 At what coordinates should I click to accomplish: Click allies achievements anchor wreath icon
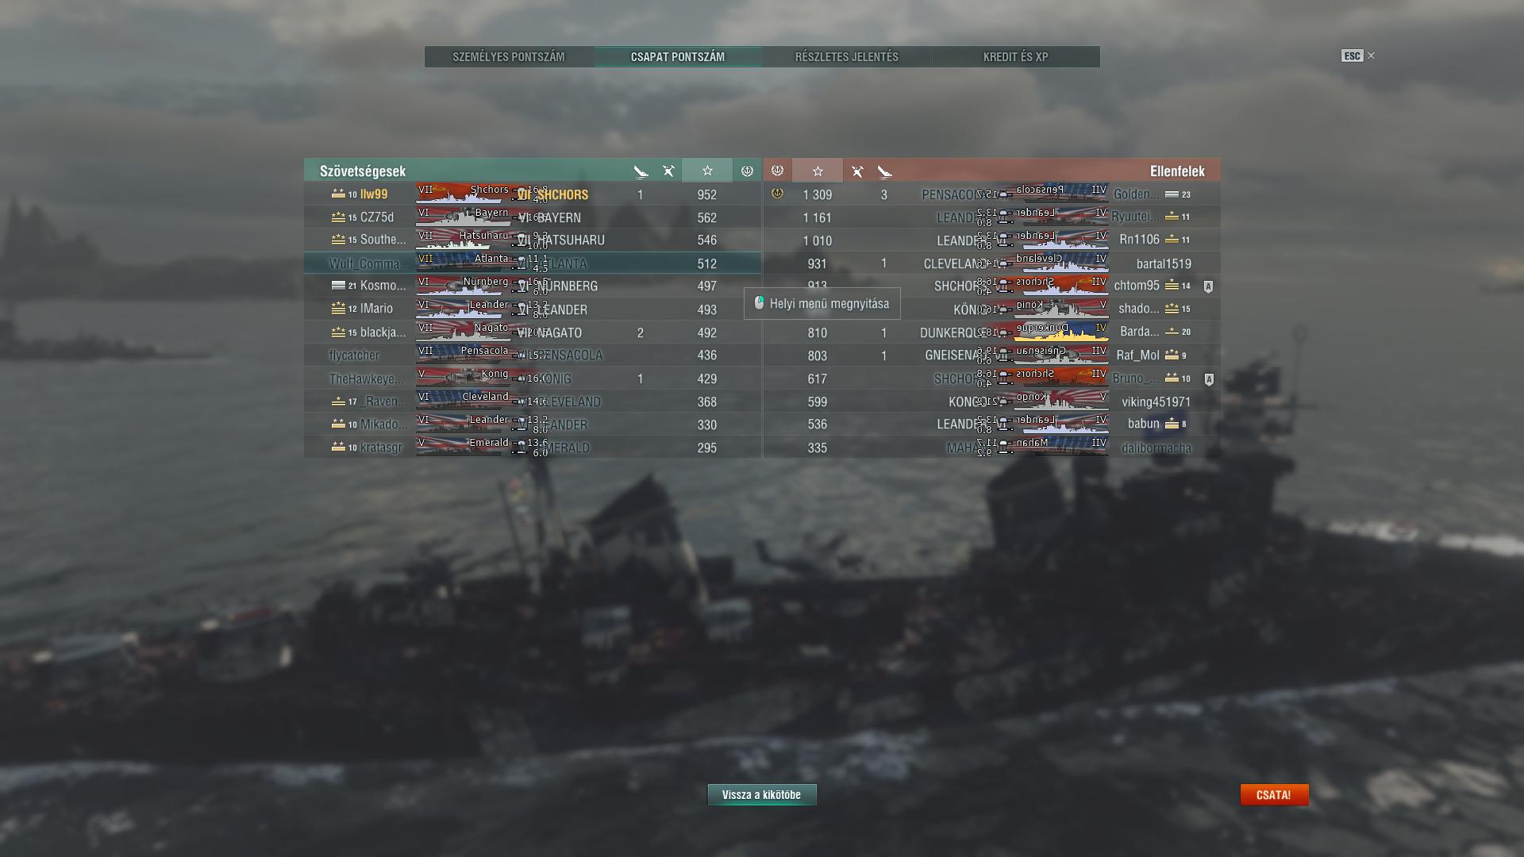click(746, 171)
